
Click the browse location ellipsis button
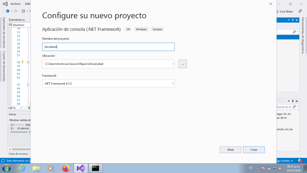coord(183,64)
